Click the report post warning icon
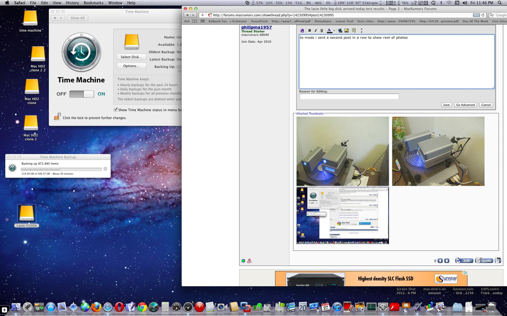The width and height of the screenshot is (507, 316). 249,261
